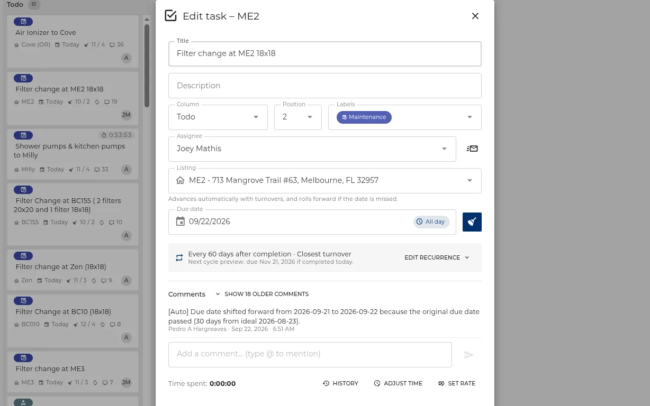Open the Assignee dropdown for Joey Mathis
Viewport: 650px width, 406px height.
[312, 149]
